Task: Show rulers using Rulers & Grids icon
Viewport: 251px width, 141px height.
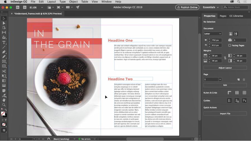Action: (x=230, y=93)
